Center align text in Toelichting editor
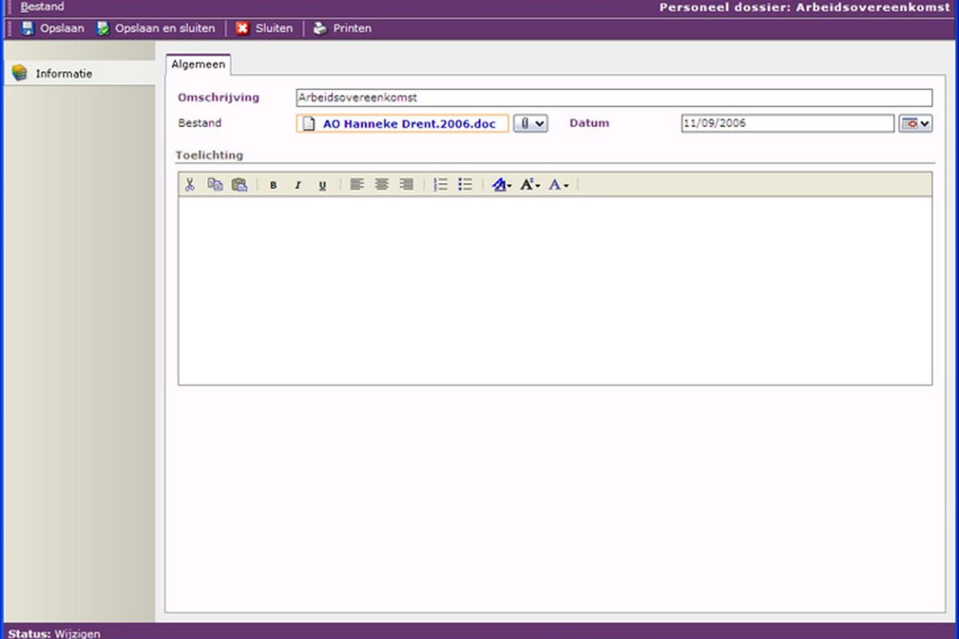Screen dimensions: 959x639 pos(382,185)
